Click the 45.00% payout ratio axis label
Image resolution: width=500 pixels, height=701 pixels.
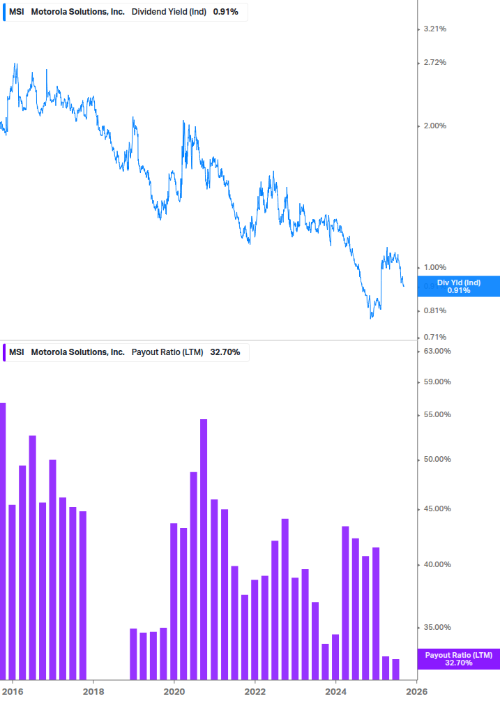pyautogui.click(x=437, y=509)
